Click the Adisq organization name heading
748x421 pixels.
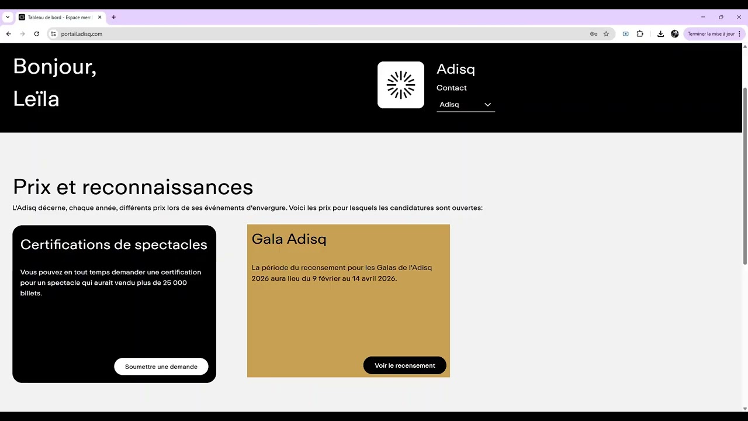pyautogui.click(x=456, y=69)
